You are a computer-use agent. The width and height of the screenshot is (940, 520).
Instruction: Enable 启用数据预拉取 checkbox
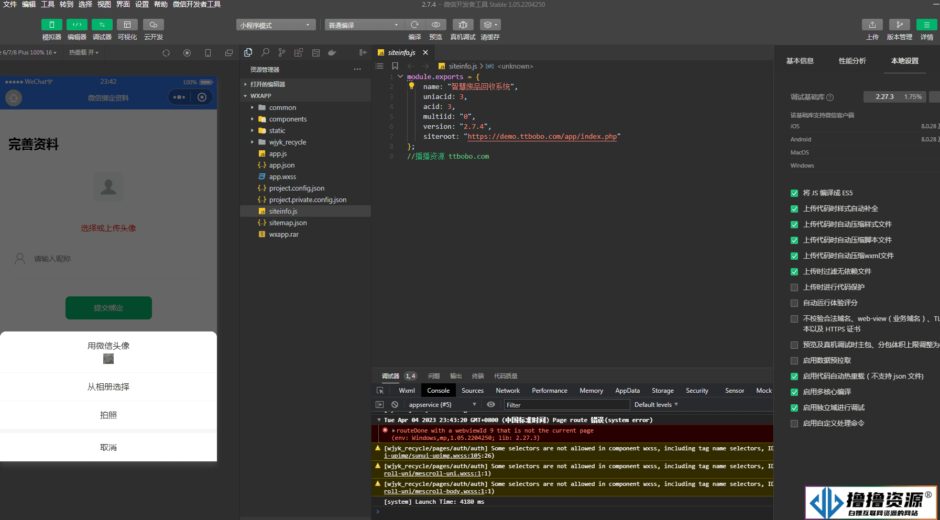click(794, 361)
